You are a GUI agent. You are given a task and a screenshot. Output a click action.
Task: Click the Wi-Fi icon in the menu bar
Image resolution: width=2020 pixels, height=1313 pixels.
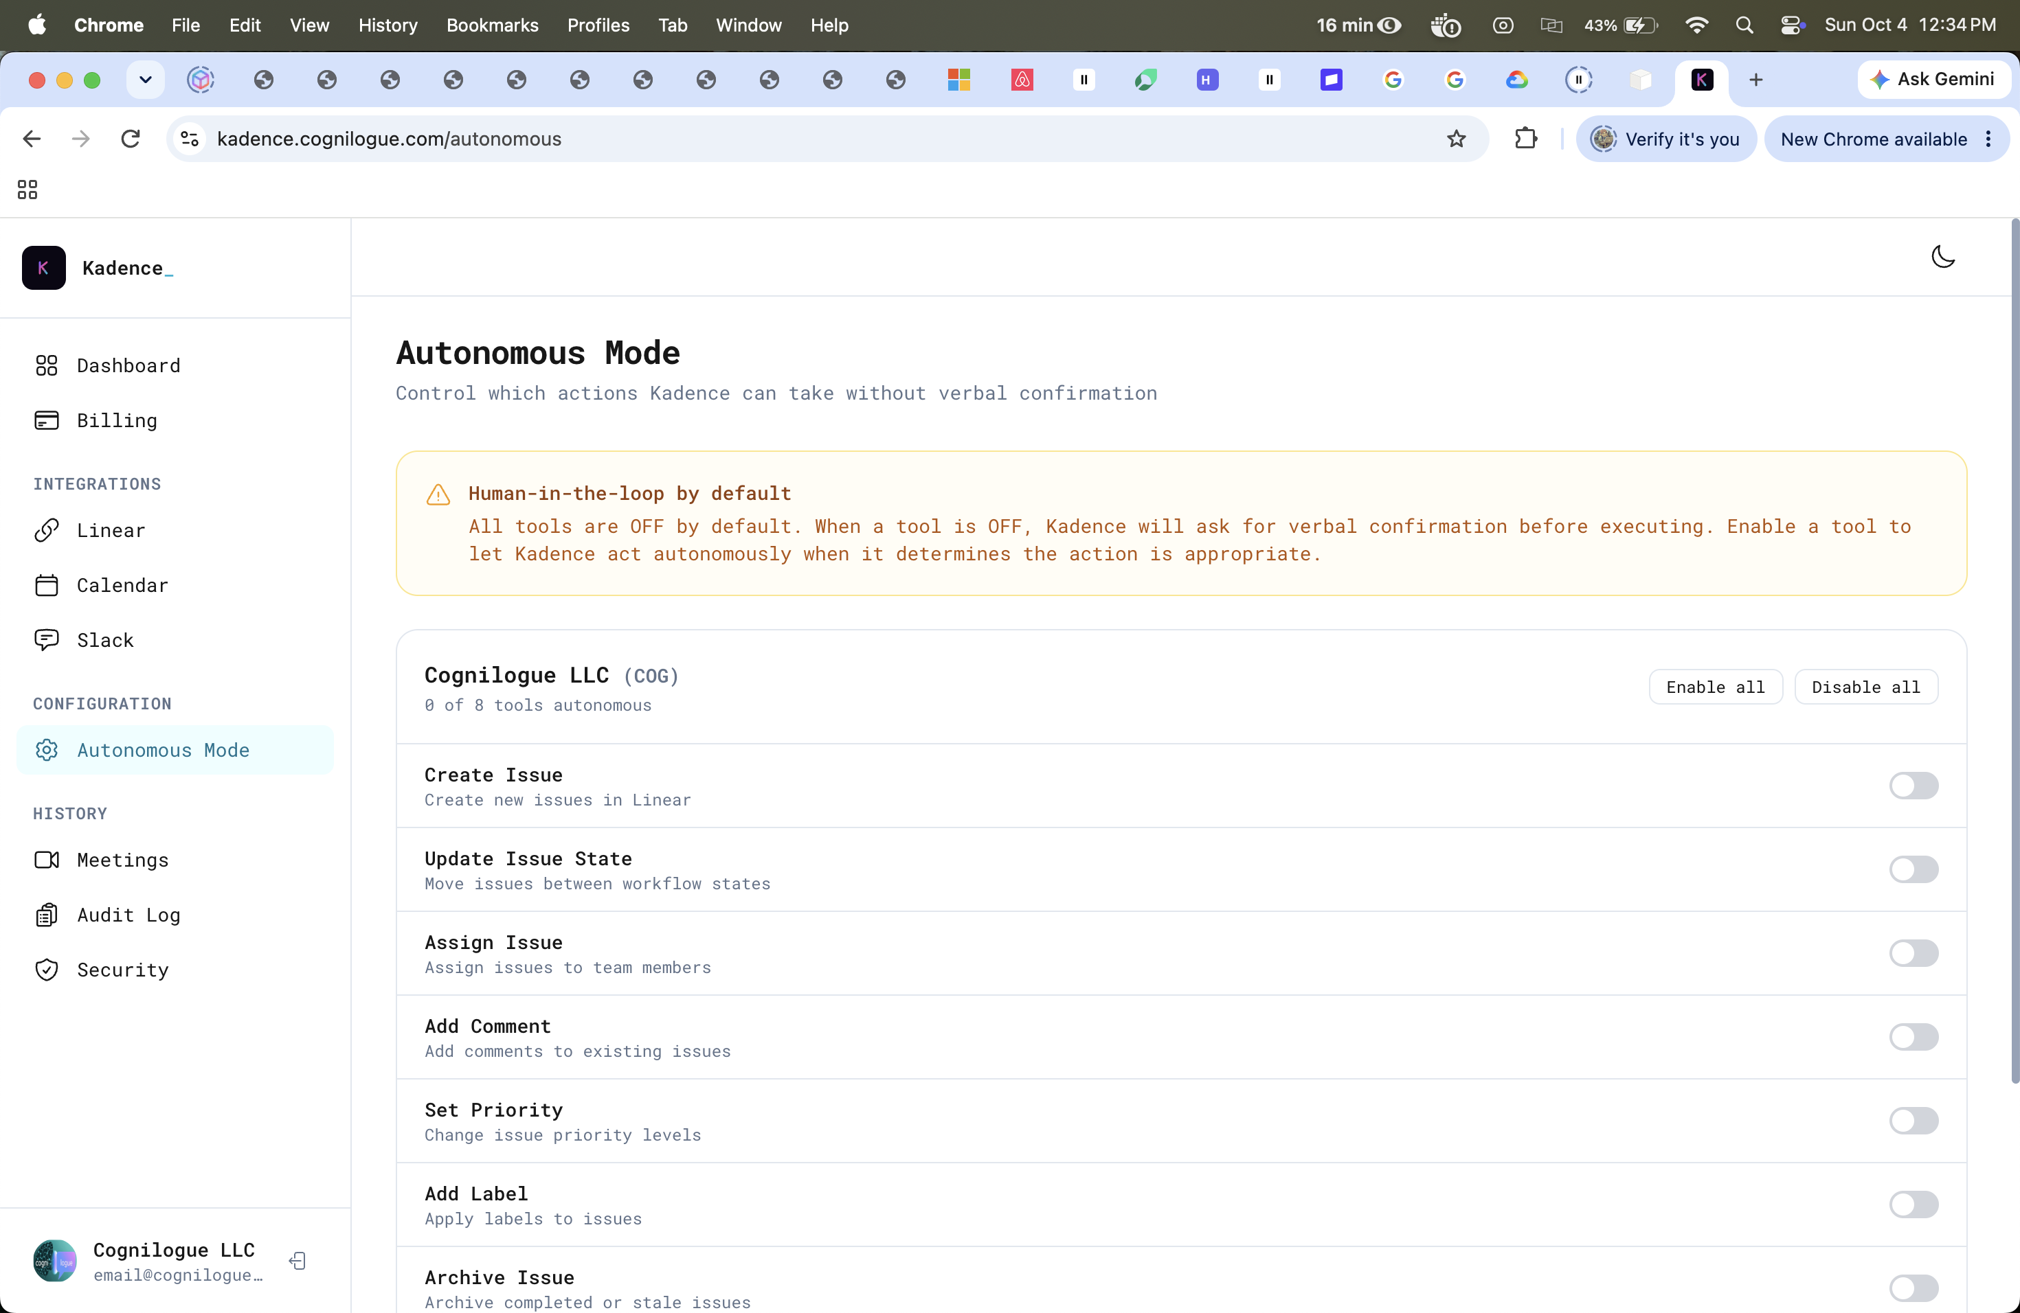(x=1696, y=25)
